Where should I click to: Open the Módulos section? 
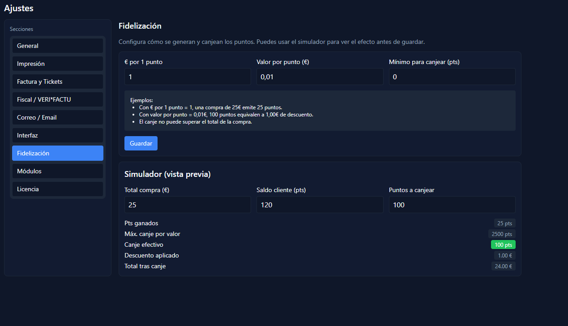(57, 171)
